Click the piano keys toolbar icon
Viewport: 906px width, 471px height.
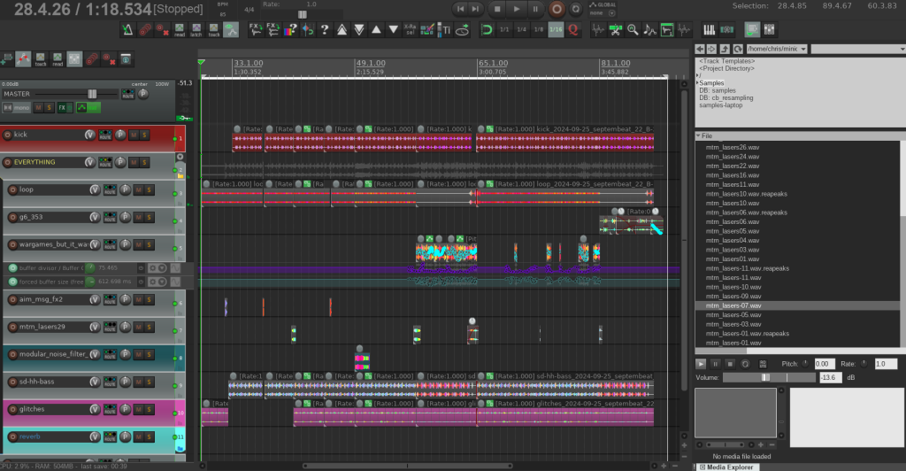(x=709, y=29)
